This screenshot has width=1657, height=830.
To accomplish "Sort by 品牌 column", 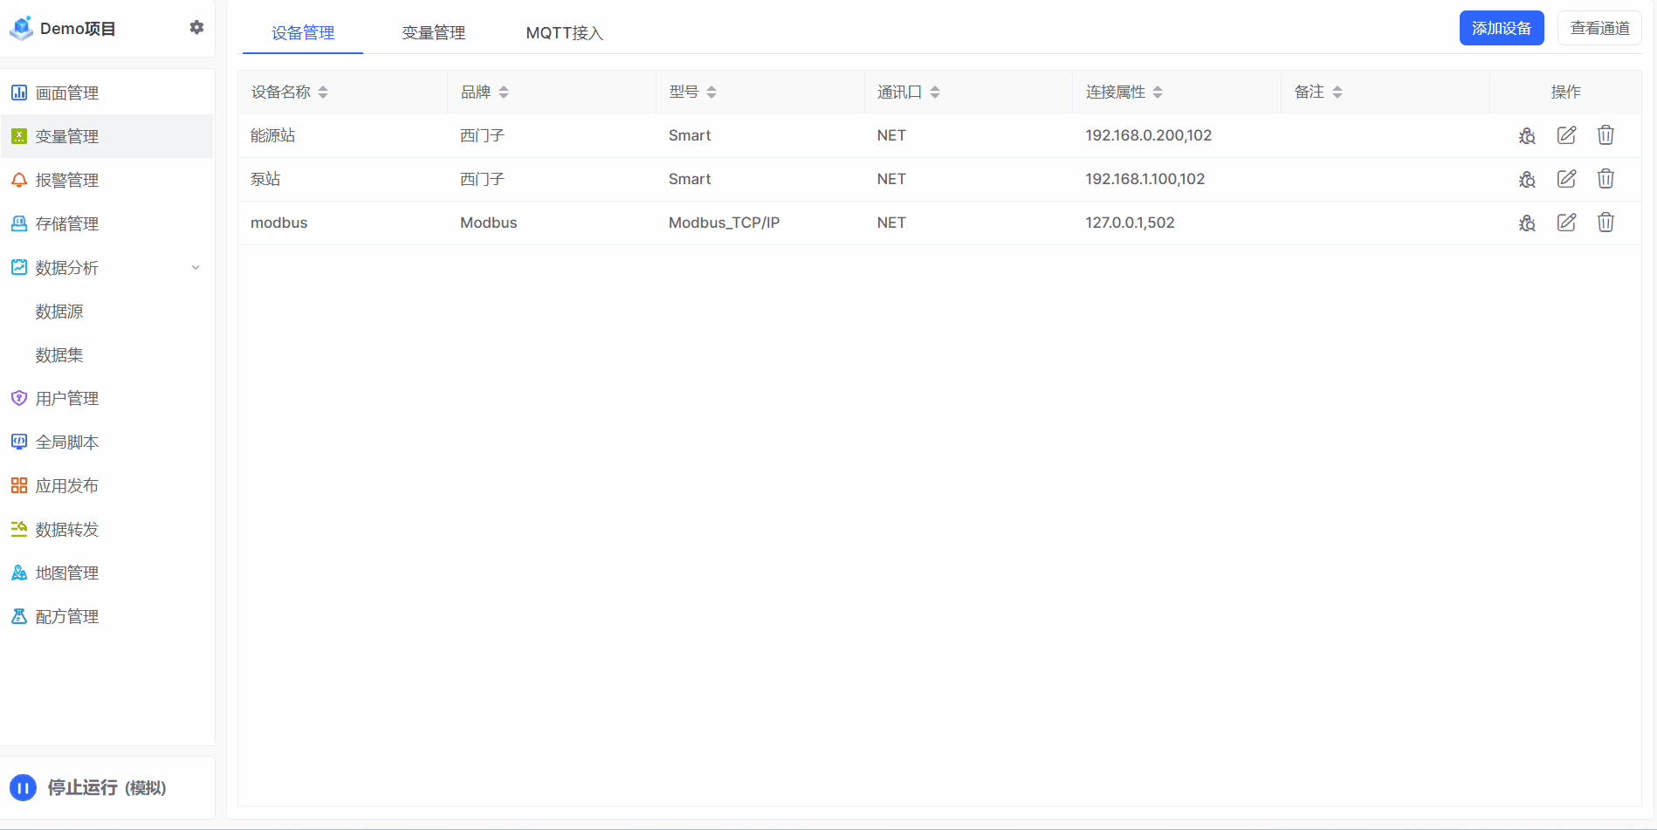I will coord(504,93).
